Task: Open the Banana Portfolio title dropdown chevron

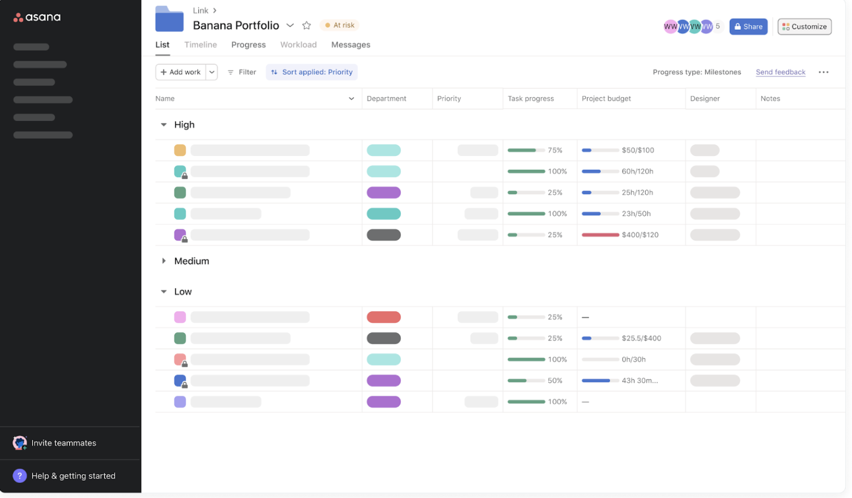Action: pyautogui.click(x=290, y=25)
